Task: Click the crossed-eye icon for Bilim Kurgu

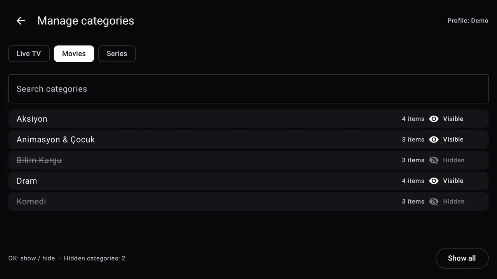Action: 434,160
